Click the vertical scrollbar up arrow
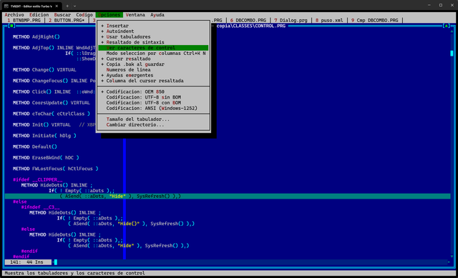 click(x=452, y=31)
